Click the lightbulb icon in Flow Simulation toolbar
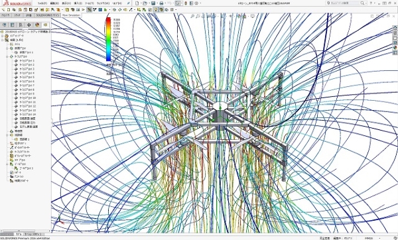The image size is (398, 240). point(156,10)
